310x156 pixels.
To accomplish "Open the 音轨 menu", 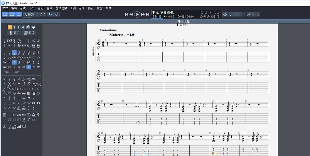I will tap(23, 8).
